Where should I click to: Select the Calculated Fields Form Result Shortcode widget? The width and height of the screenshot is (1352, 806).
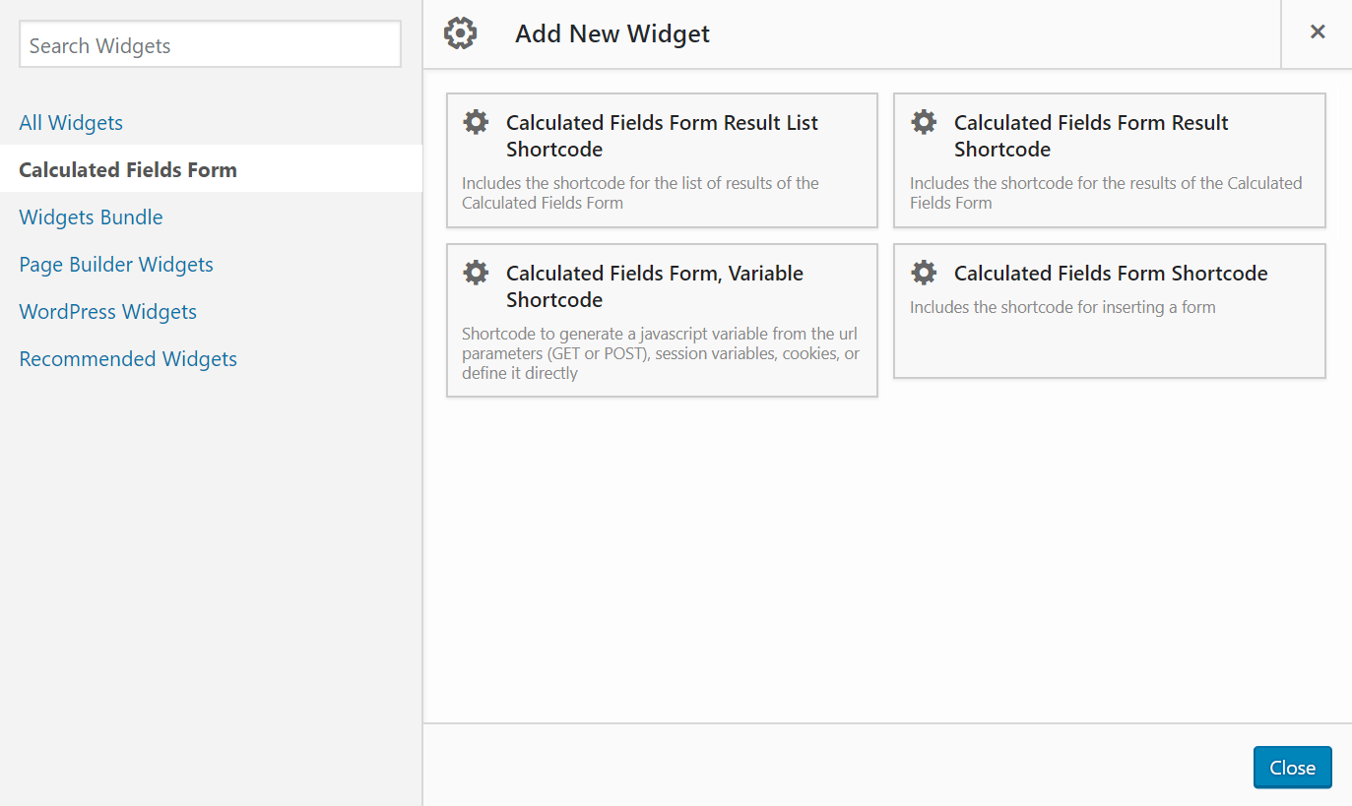[x=1110, y=160]
